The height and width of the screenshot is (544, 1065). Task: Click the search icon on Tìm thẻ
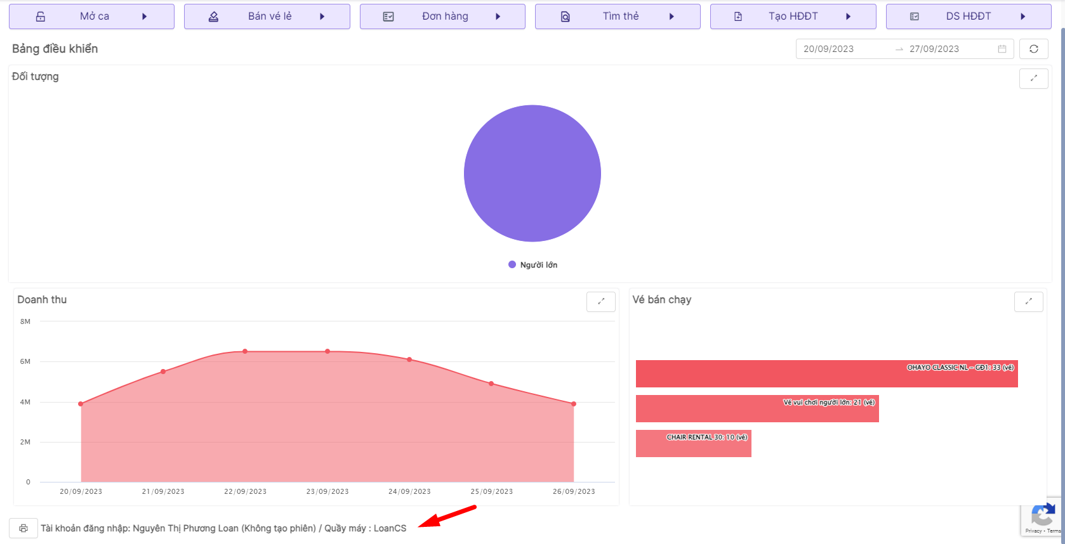tap(565, 16)
